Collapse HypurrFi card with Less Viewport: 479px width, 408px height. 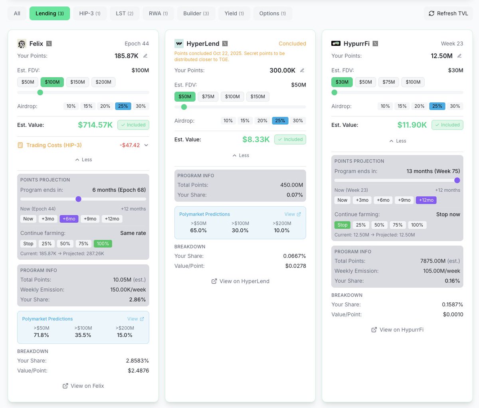[398, 141]
